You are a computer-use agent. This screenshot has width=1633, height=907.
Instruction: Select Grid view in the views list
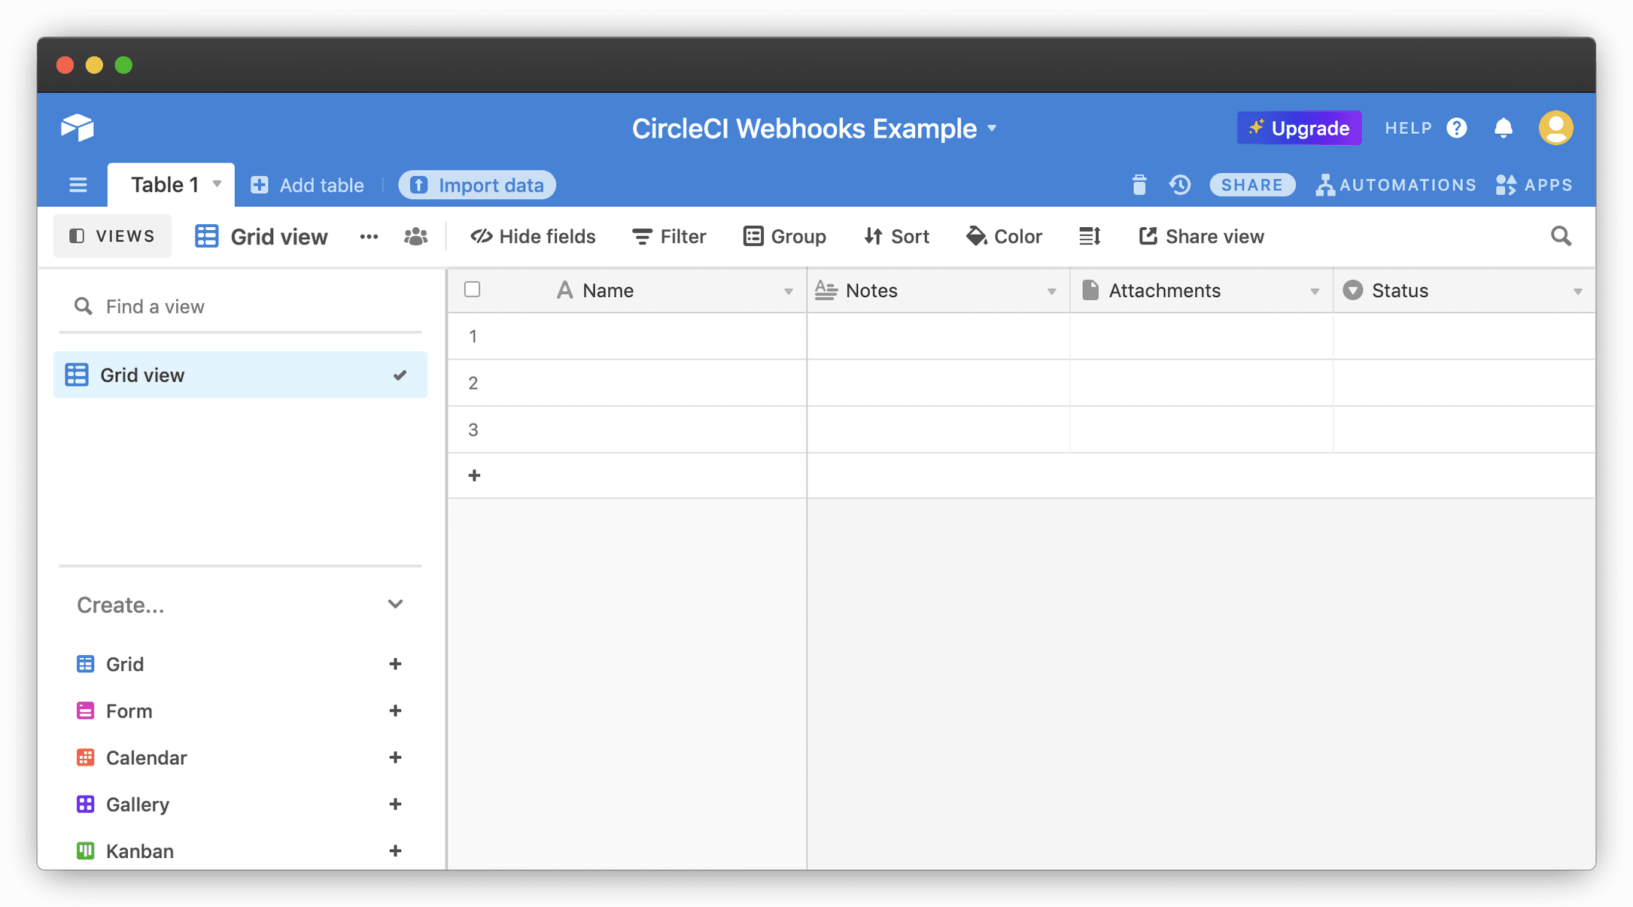240,375
